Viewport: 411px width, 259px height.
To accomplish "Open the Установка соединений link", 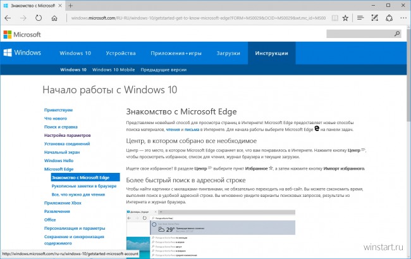I will point(67,144).
